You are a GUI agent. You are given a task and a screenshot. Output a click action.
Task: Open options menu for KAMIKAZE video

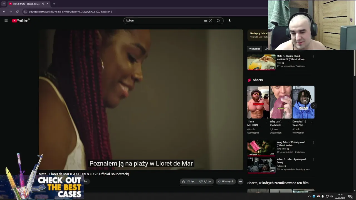pyautogui.click(x=313, y=56)
